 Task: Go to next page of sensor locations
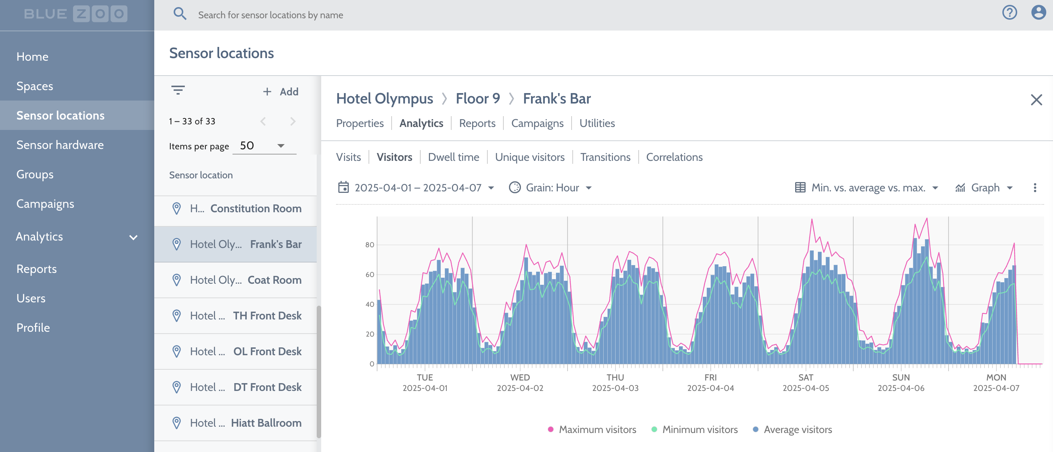(292, 121)
